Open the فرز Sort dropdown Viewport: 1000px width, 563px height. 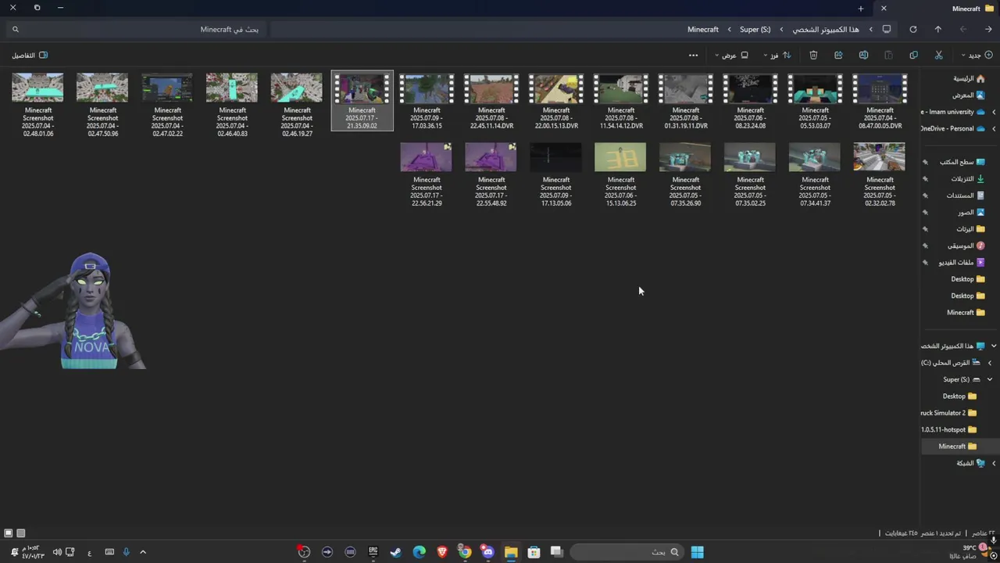(x=777, y=55)
